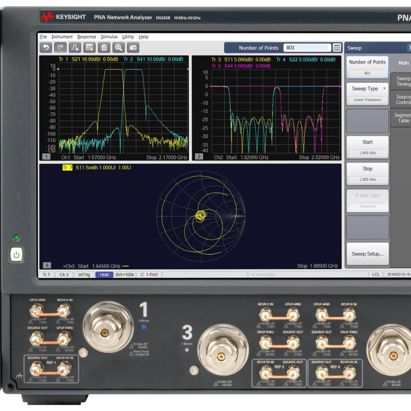Toggle the Hold sweep status indicator
411x411 pixels.
(x=104, y=275)
